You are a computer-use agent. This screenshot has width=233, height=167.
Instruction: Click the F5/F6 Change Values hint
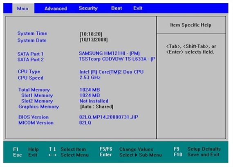click(126, 149)
